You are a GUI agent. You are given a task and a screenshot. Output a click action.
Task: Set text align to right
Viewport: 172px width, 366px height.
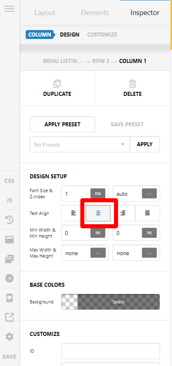pos(123,213)
